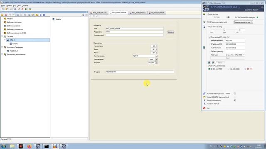Click the TIA Portal taskbar icon
266x149 pixels.
(38, 146)
